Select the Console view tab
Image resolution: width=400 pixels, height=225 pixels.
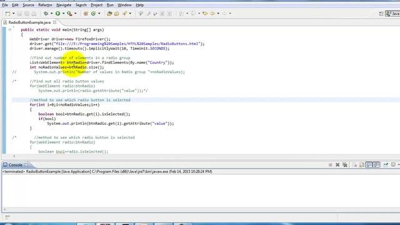point(15,165)
